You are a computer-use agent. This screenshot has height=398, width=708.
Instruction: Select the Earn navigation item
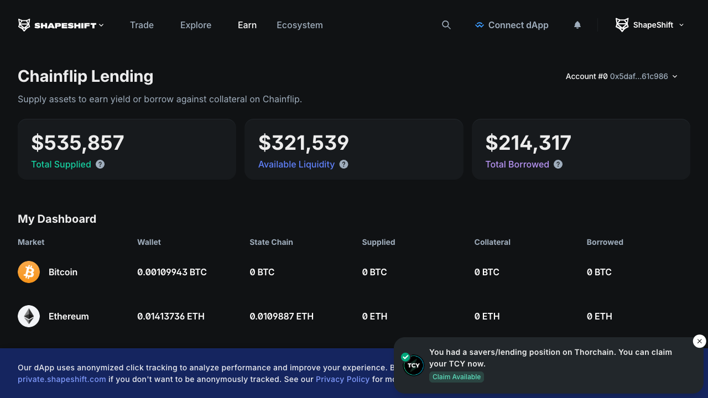click(x=247, y=25)
